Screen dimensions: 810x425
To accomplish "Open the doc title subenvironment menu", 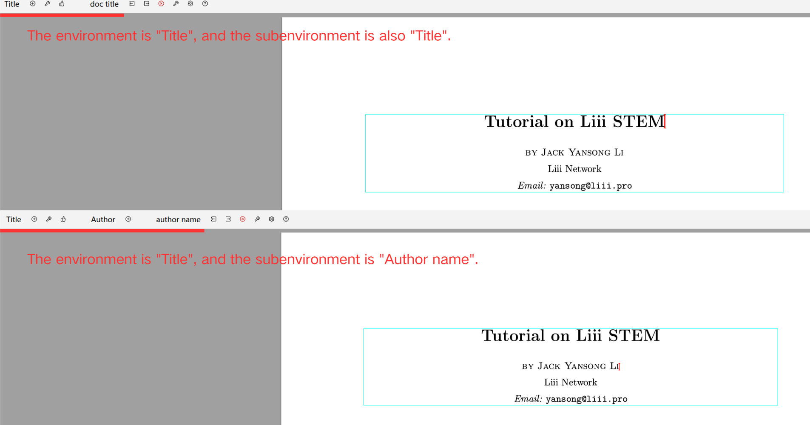I will tap(104, 4).
